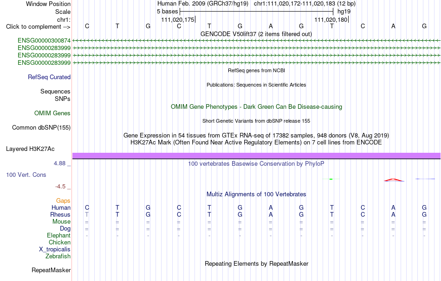Click the chr1:111,020,172-111,020,183 (12 bp) text
The width and height of the screenshot is (441, 281).
pos(305,4)
